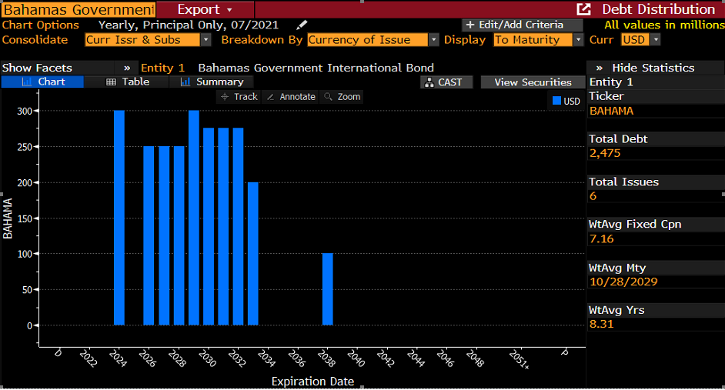Screen dimensions: 725x390
Task: Open the Export dropdown menu
Action: [205, 9]
